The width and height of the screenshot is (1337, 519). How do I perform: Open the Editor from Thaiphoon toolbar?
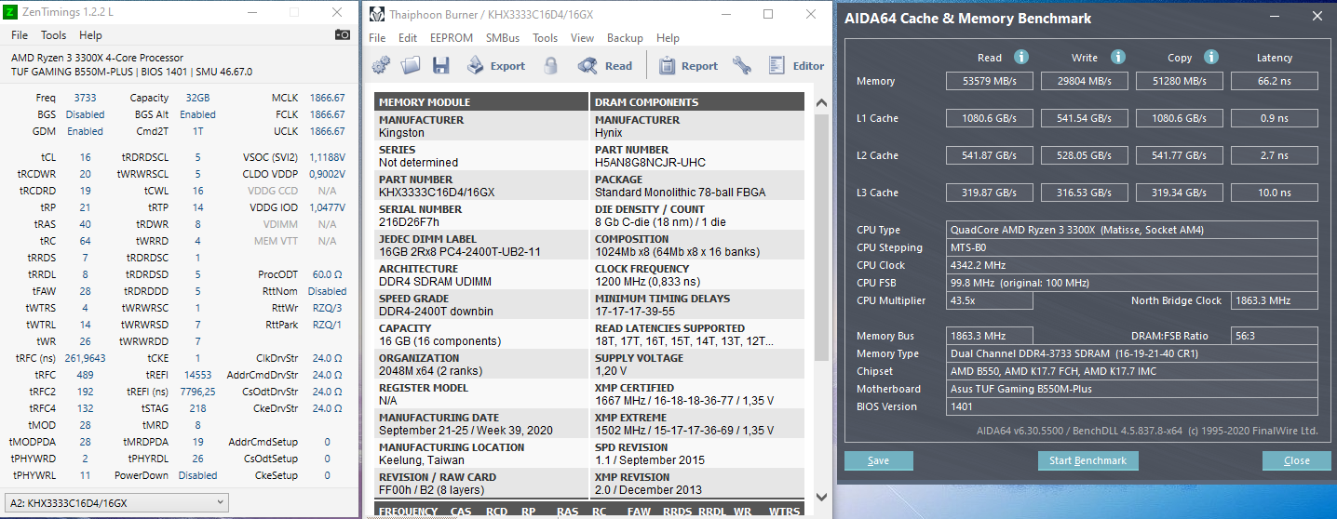pos(796,66)
